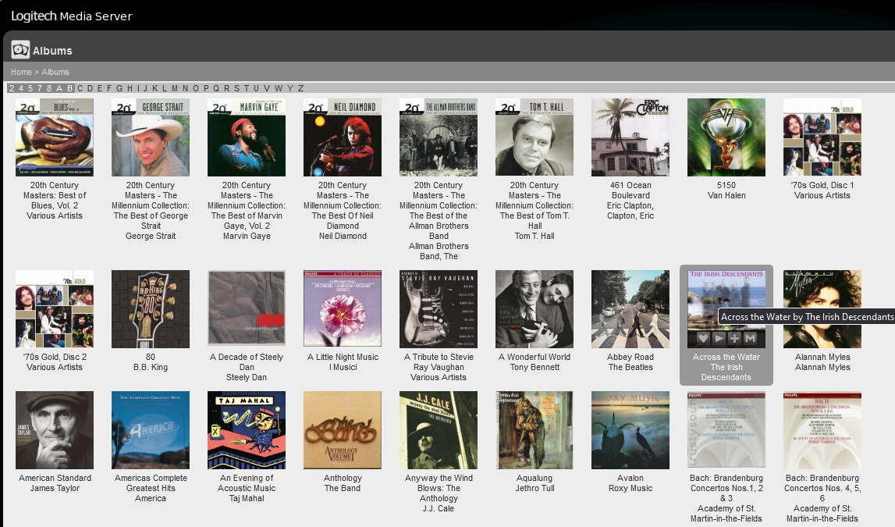Open Brandenburg Concertos Nos. 1, 2 & 3 cover
Image resolution: width=895 pixels, height=527 pixels.
[726, 430]
